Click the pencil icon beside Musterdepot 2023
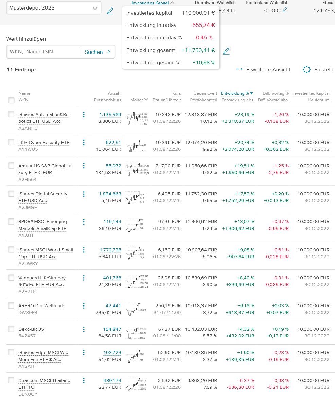This screenshot has height=397, width=335. click(x=110, y=11)
